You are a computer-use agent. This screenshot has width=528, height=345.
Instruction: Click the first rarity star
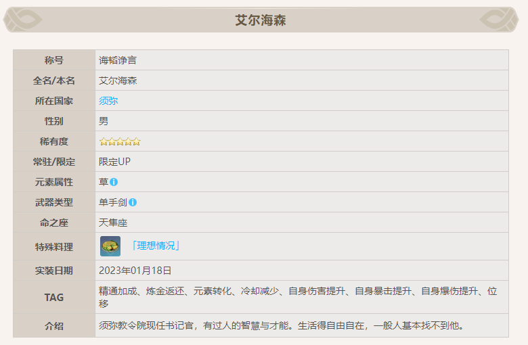(x=104, y=141)
